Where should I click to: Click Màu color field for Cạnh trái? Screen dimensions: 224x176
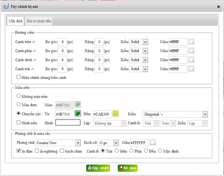[178, 69]
